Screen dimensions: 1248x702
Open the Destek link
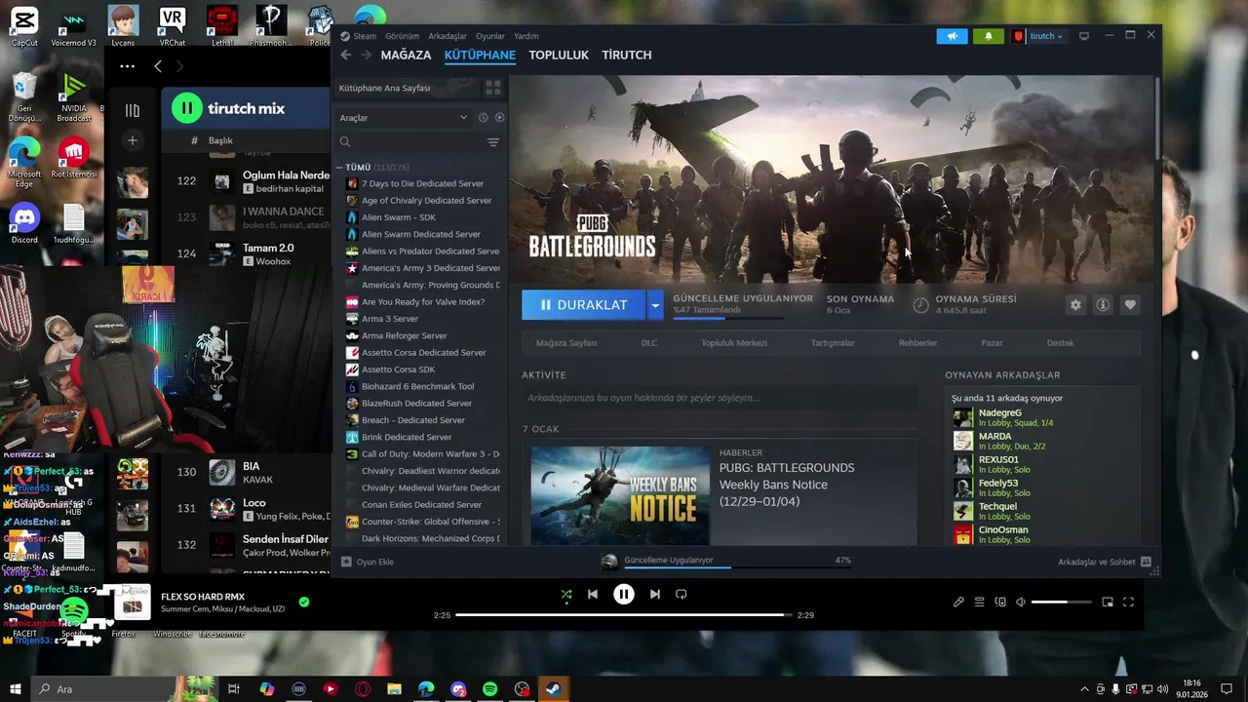[1060, 343]
